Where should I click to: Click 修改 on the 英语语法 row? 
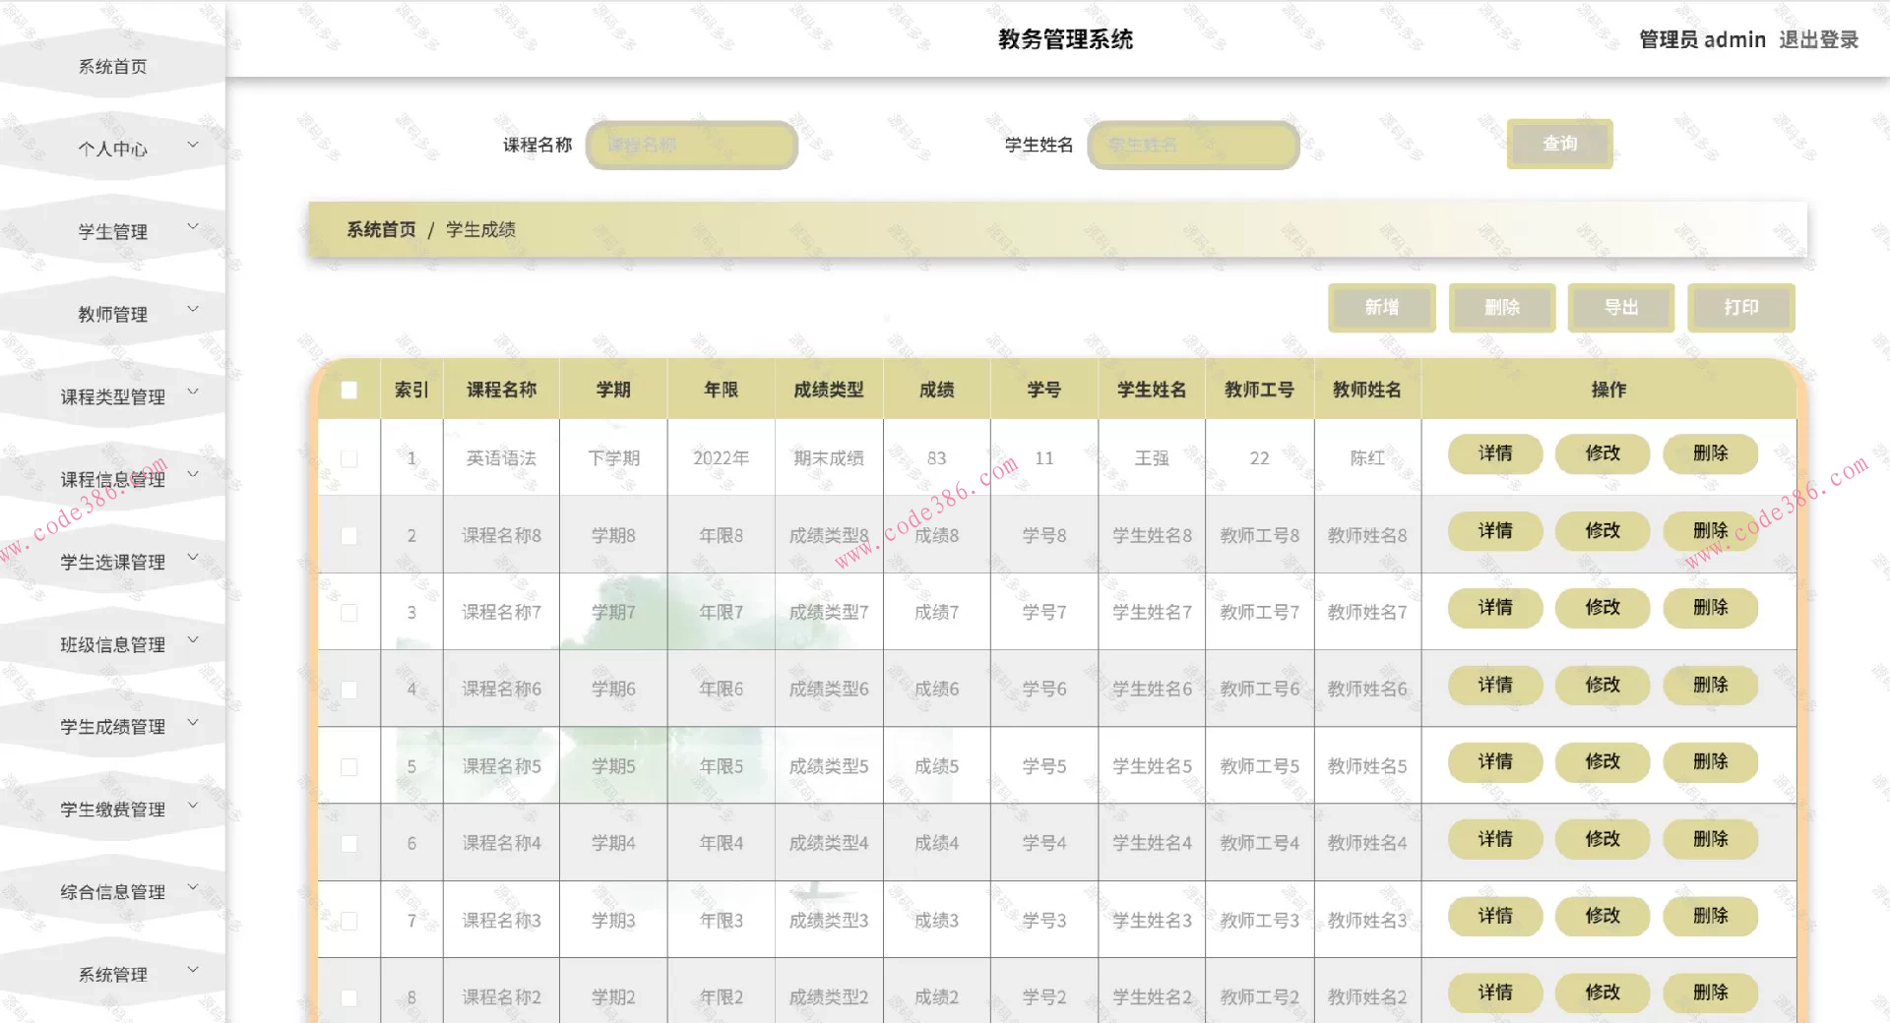(x=1603, y=453)
